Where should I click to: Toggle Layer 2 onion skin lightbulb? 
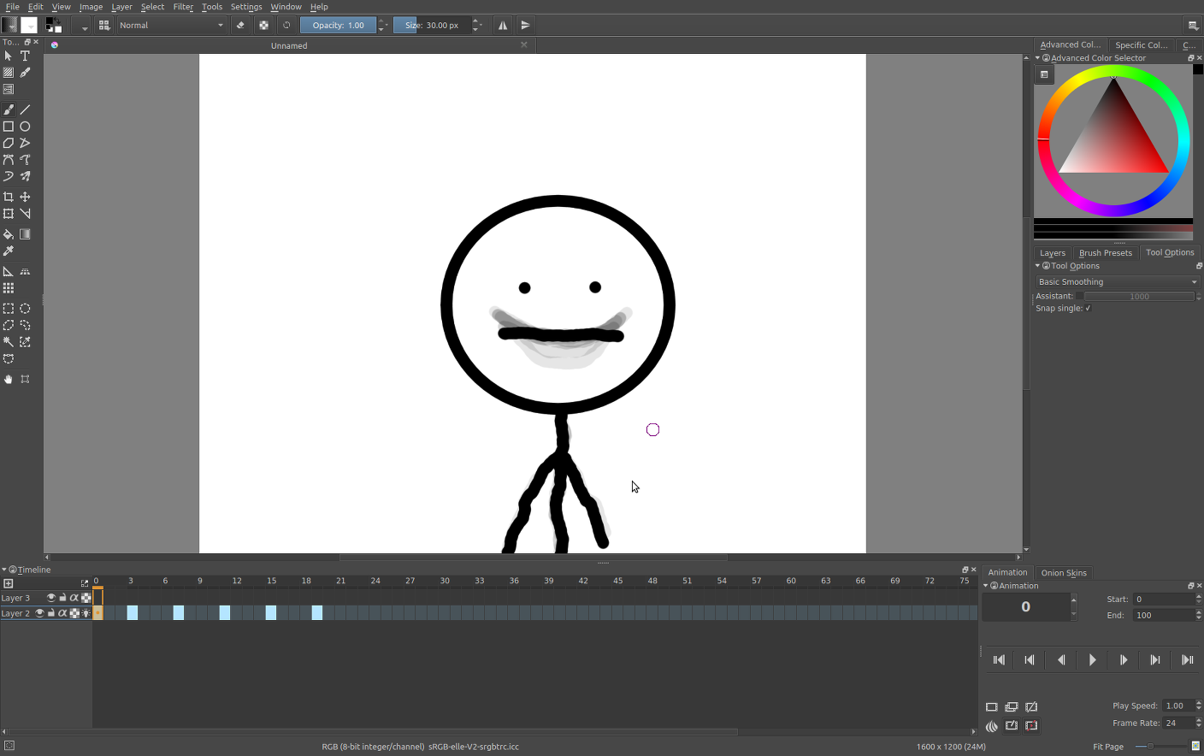tap(86, 613)
